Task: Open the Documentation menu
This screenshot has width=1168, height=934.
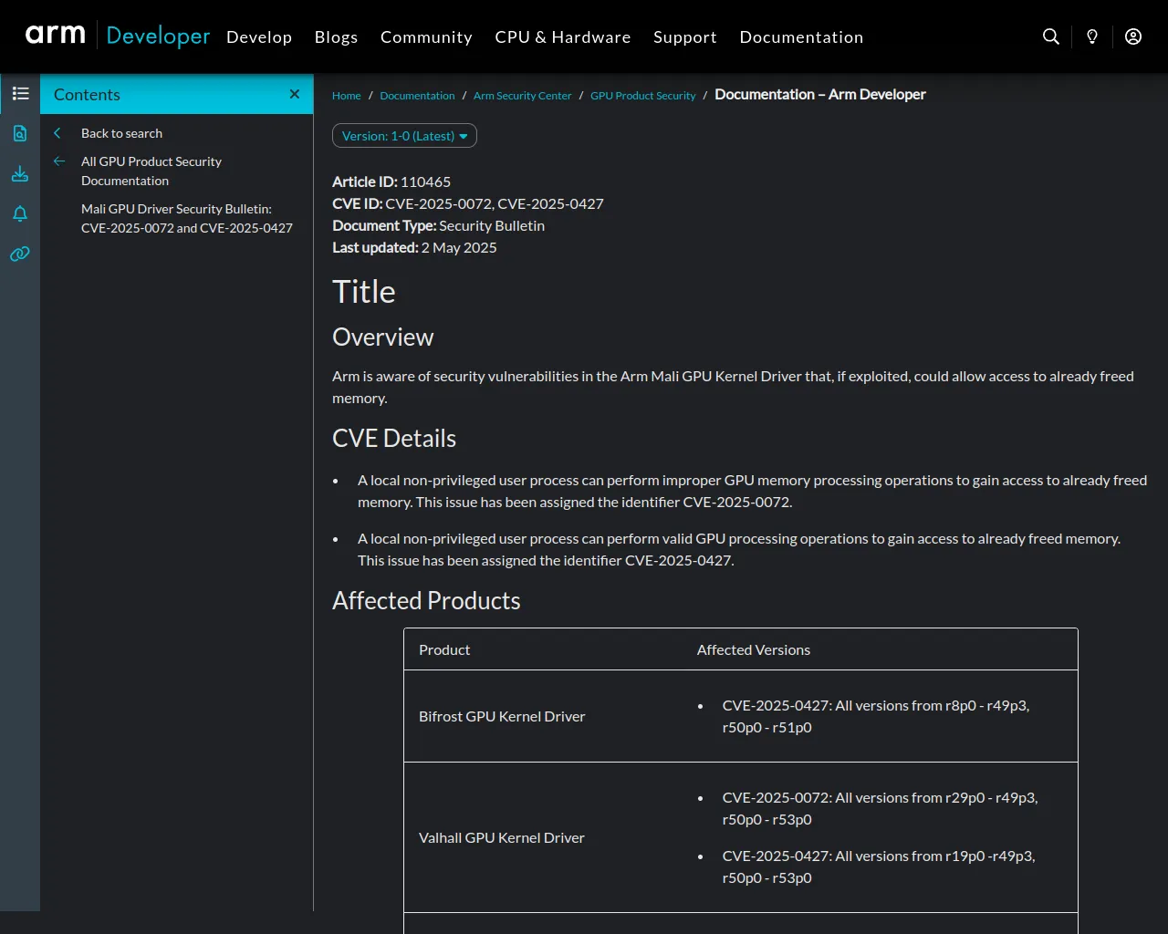Action: (x=801, y=37)
